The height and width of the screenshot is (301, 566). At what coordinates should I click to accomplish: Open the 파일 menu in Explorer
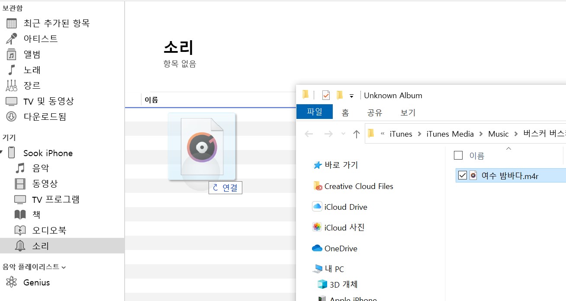[x=314, y=112]
